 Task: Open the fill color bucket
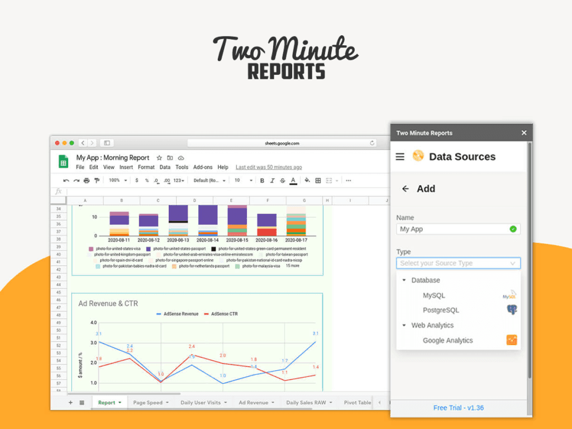coord(307,180)
